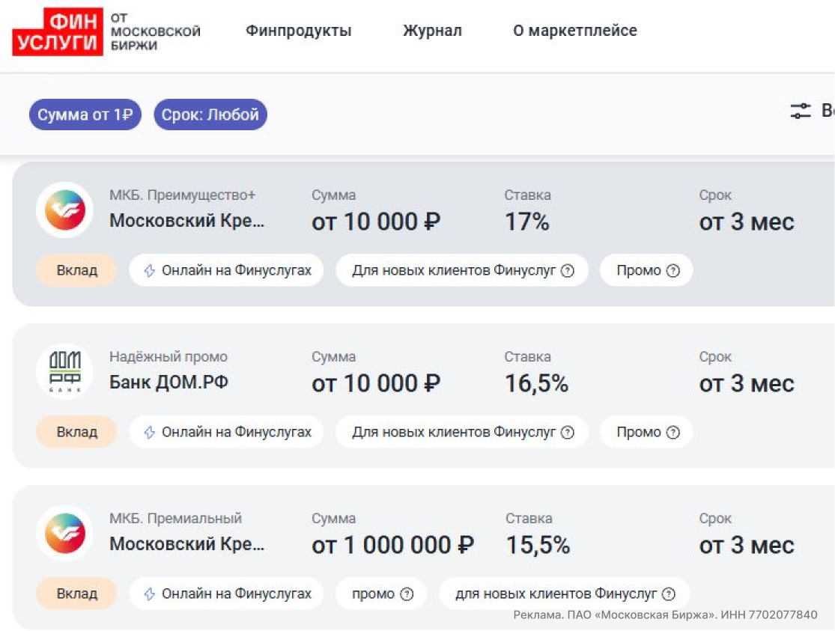Image resolution: width=835 pixels, height=631 pixels.
Task: Click the 17% rate value
Action: tap(526, 222)
